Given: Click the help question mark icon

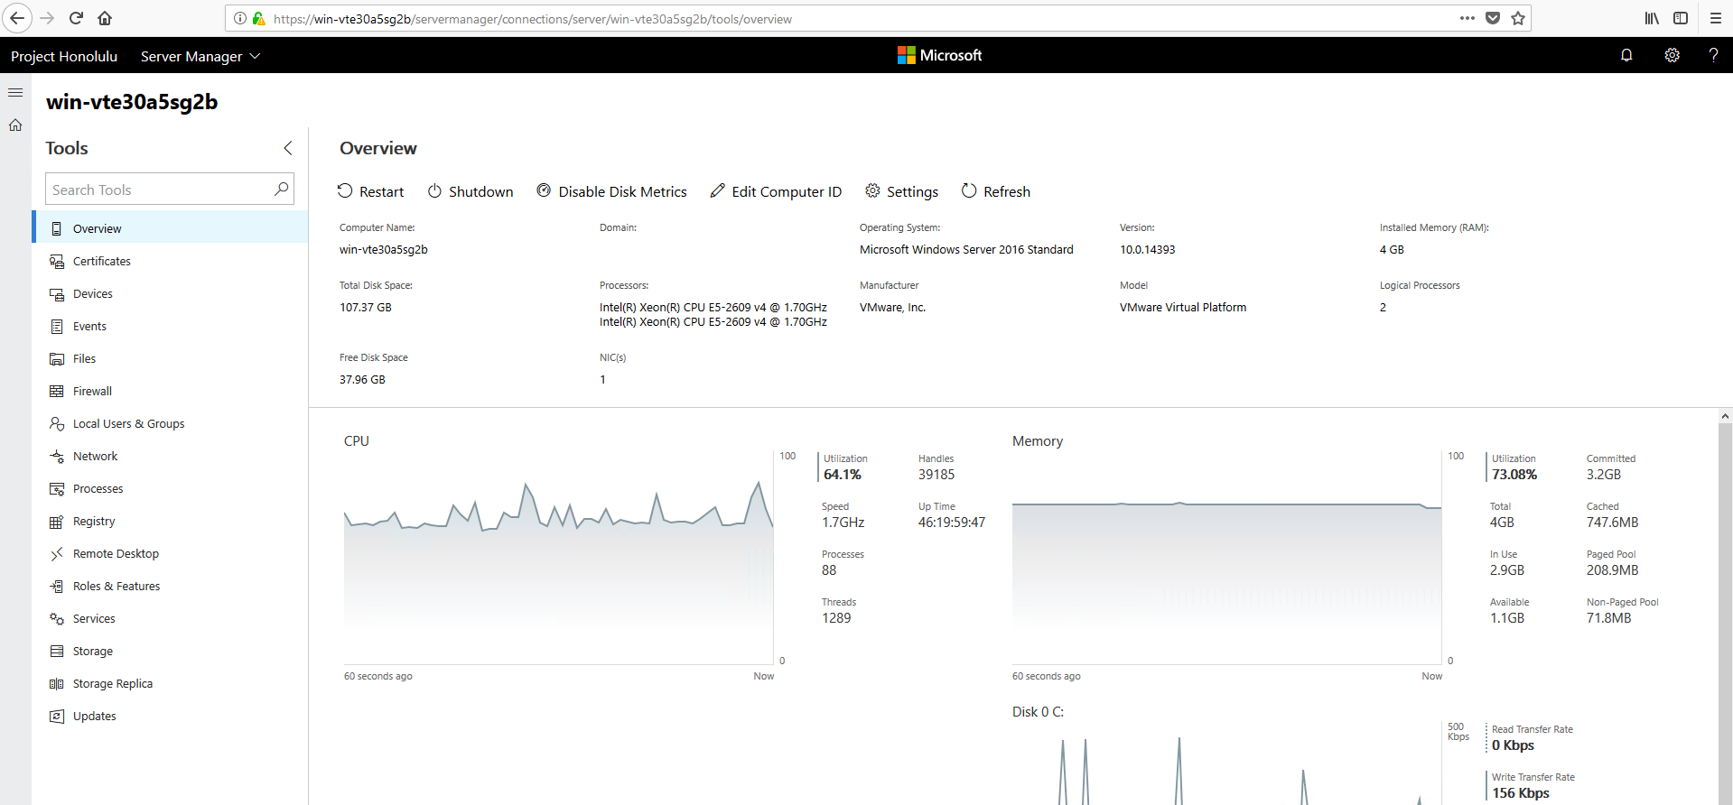Looking at the screenshot, I should click(1713, 55).
